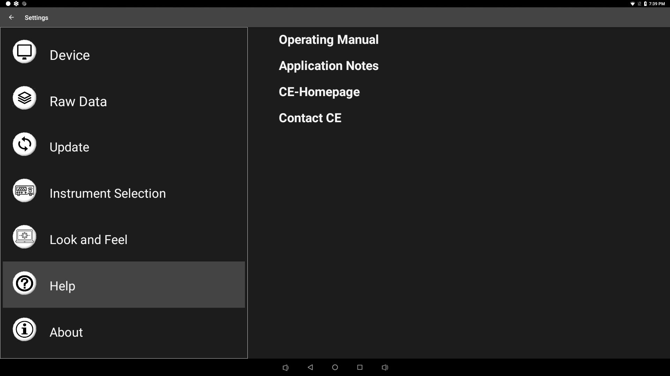Screen dimensions: 670x376
Task: Open the Operating Manual
Action: point(328,40)
